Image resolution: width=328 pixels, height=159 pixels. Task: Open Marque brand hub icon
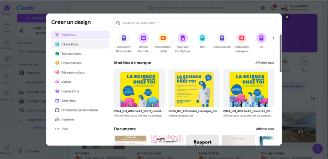coord(7,61)
